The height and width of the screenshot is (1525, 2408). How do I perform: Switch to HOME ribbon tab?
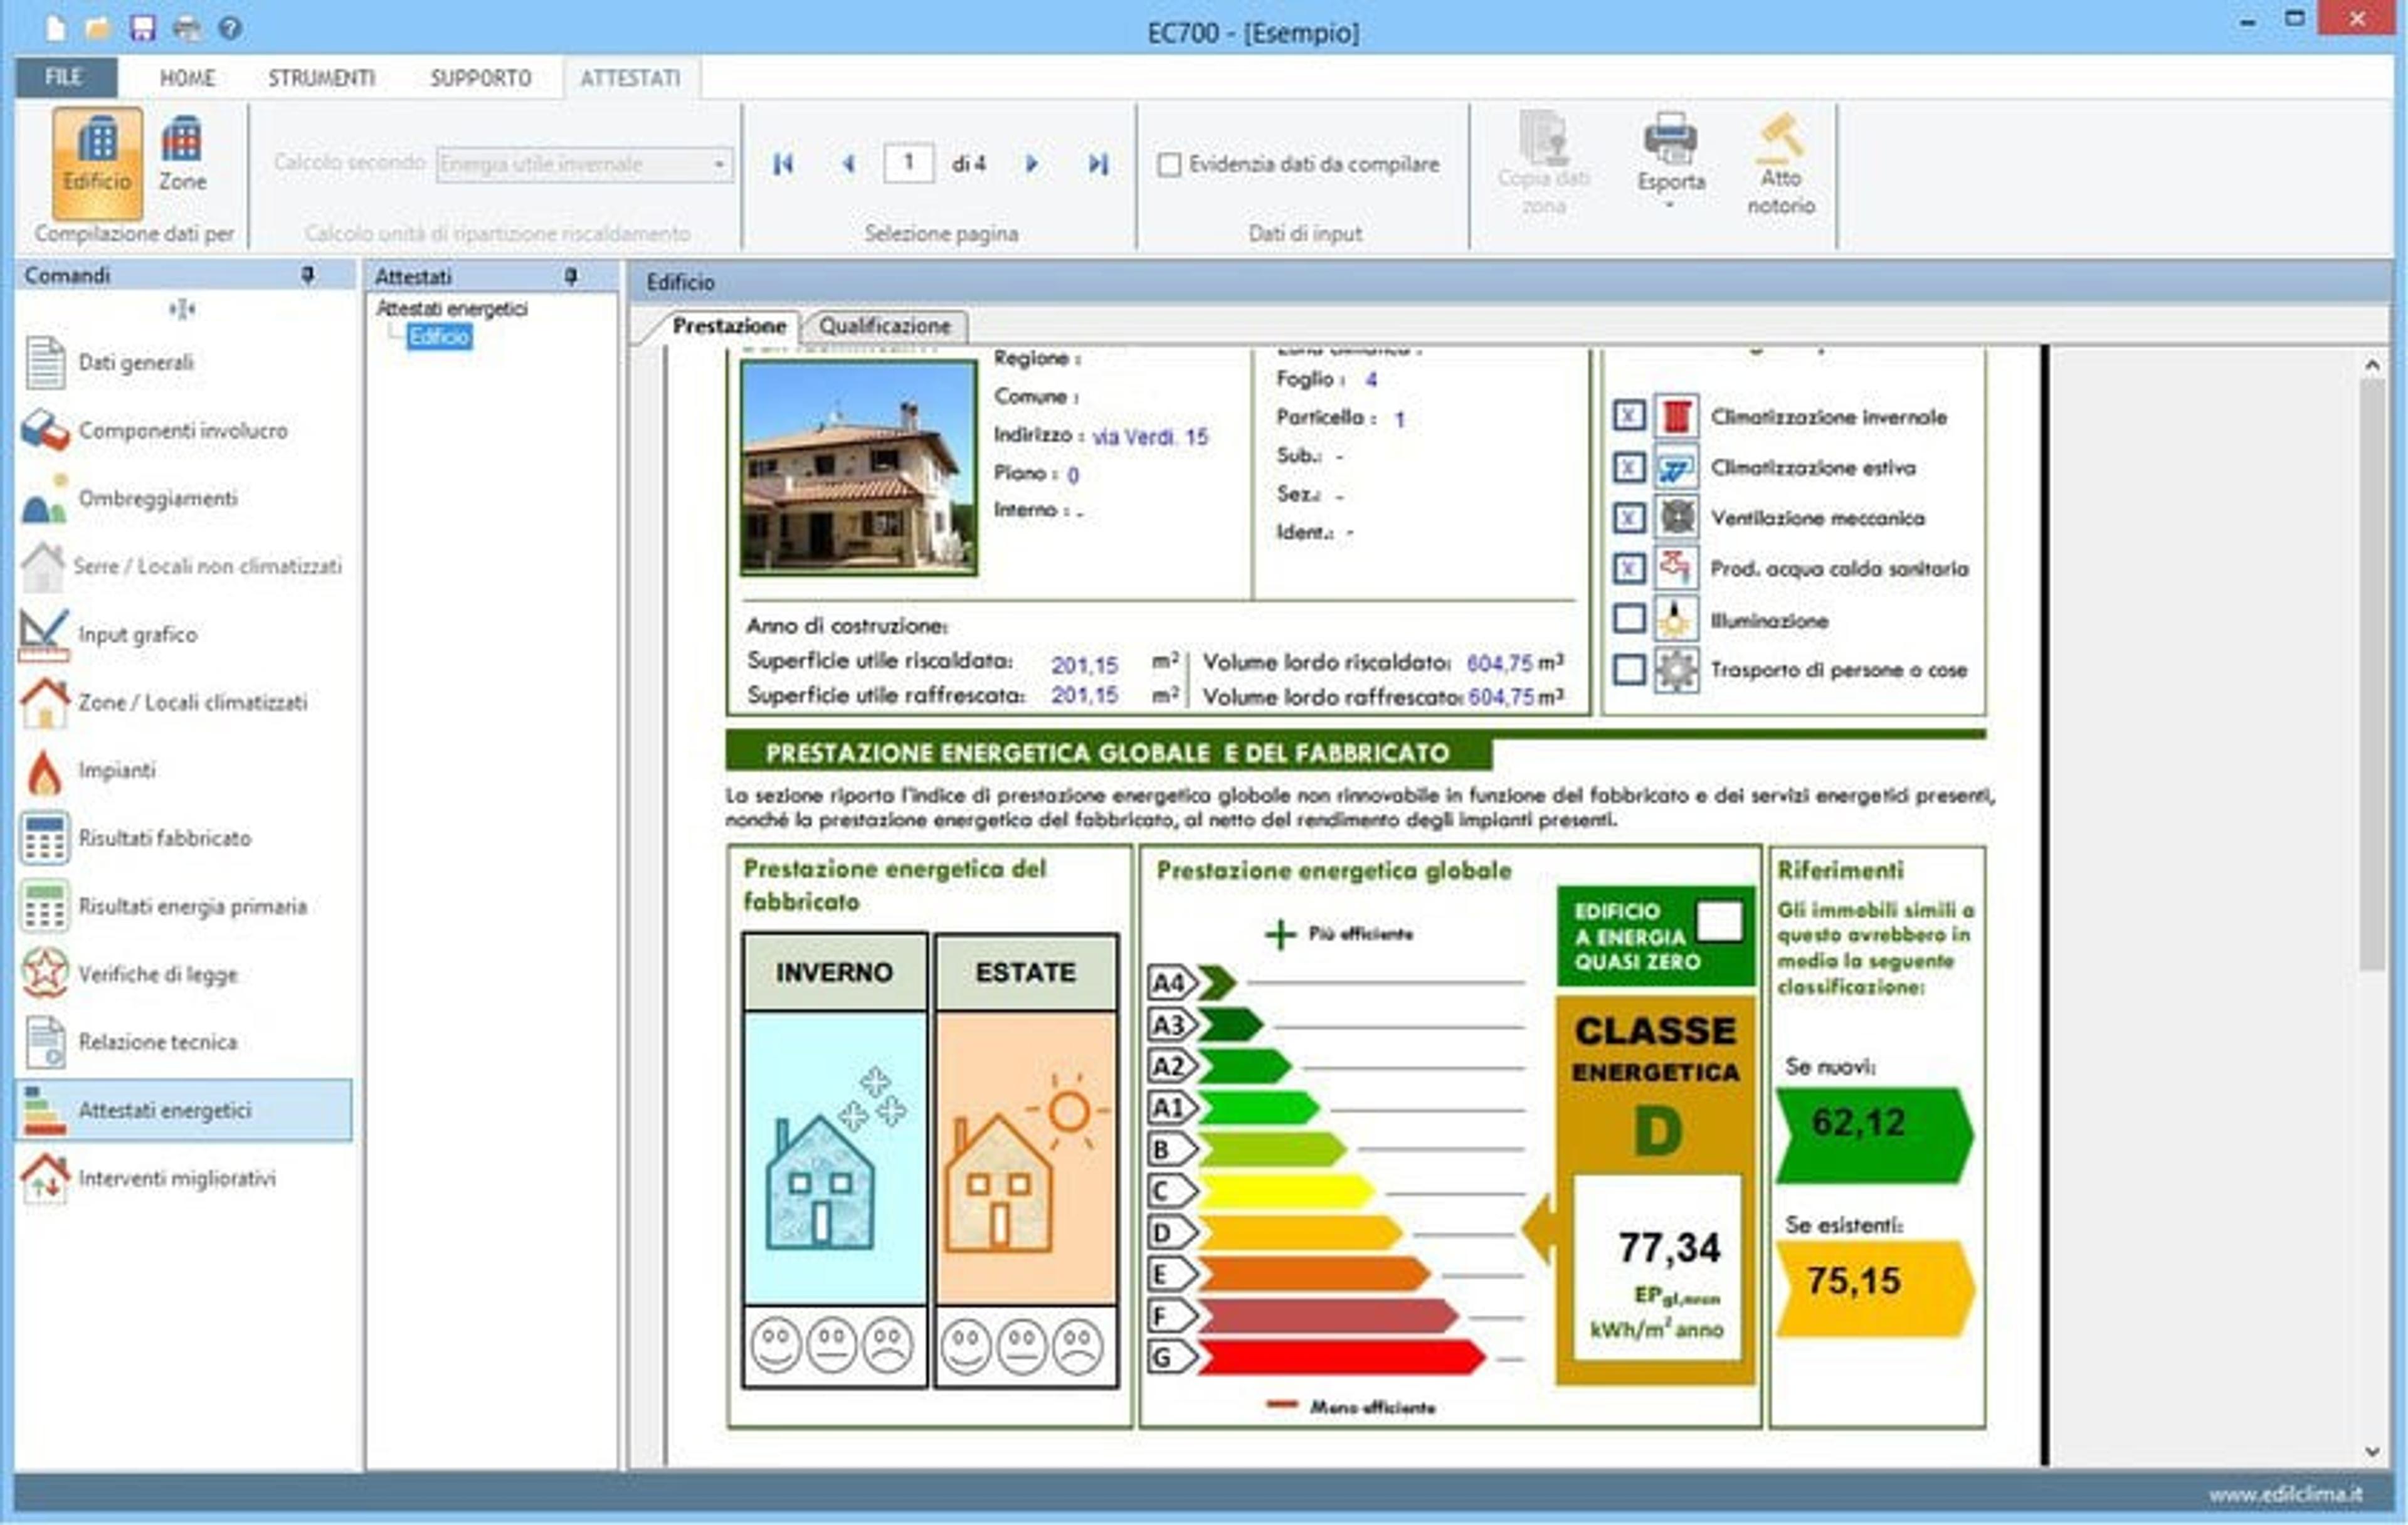click(x=187, y=78)
